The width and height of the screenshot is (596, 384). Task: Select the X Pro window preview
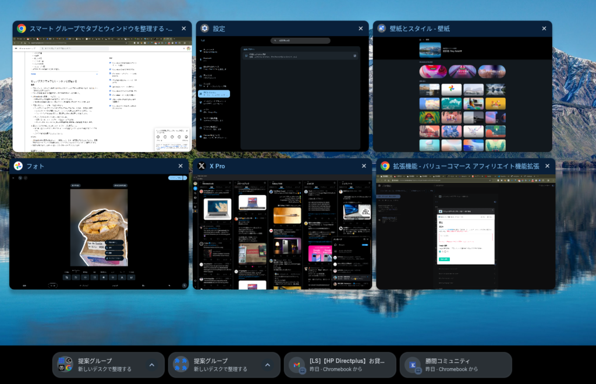pyautogui.click(x=282, y=230)
